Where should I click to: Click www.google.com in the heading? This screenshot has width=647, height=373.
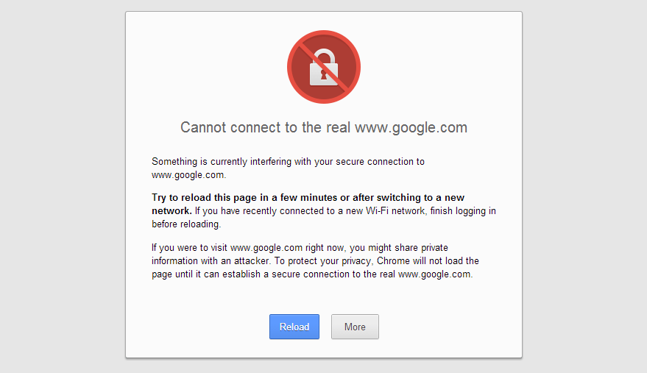pyautogui.click(x=411, y=127)
